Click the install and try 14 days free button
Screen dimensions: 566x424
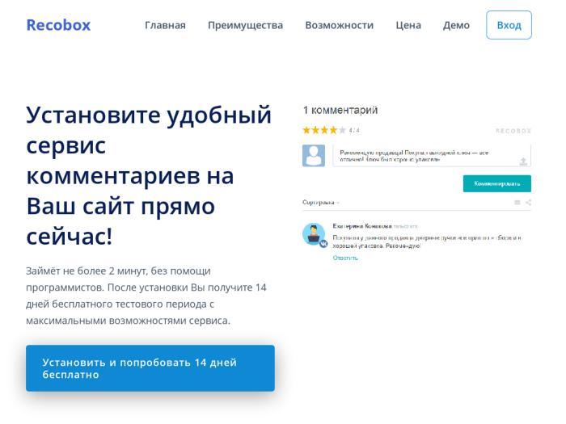[x=150, y=368]
